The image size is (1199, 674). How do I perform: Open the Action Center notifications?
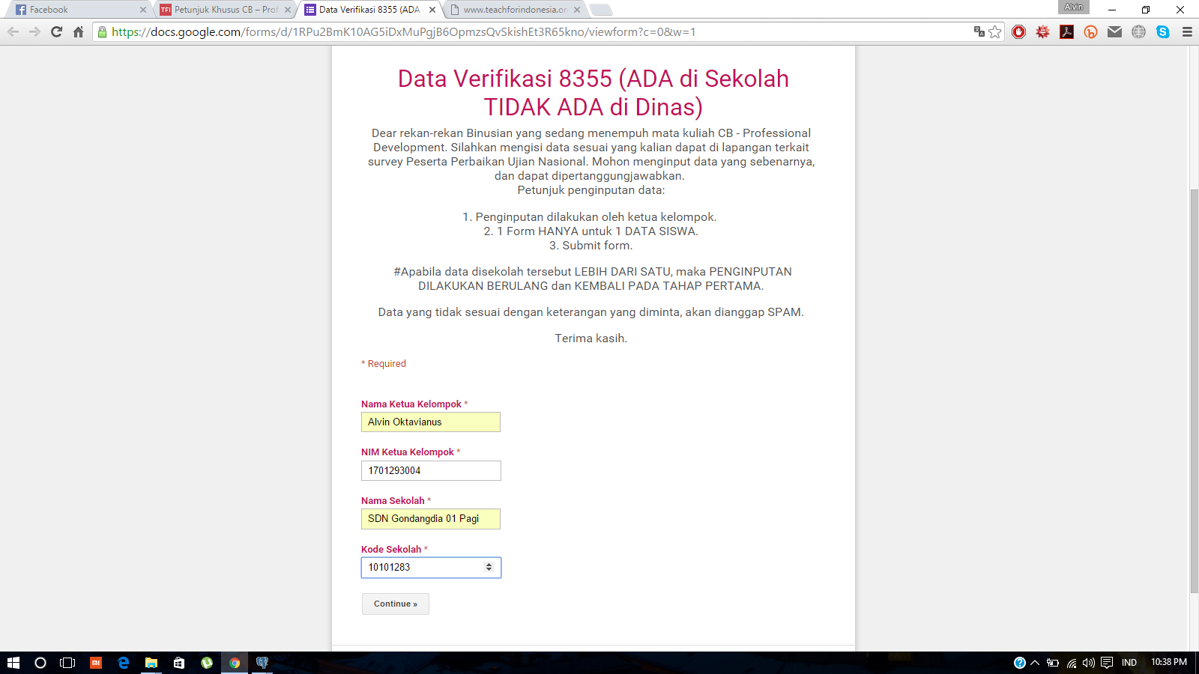tap(1107, 663)
